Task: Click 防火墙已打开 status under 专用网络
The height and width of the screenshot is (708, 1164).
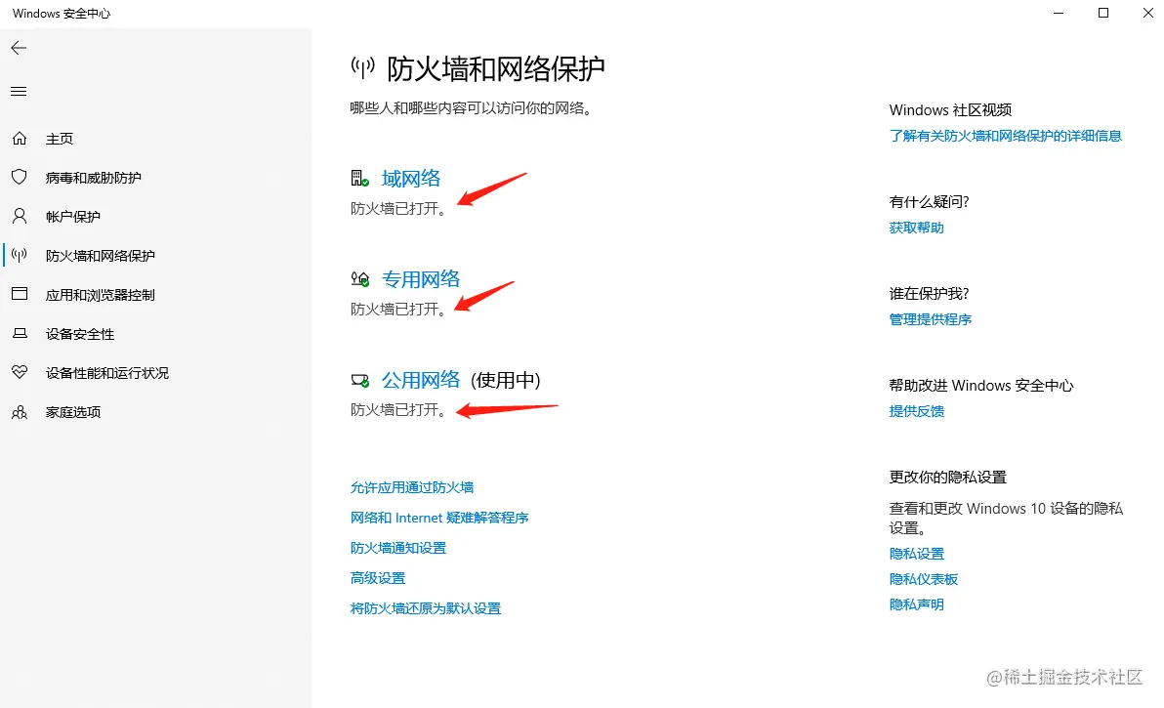Action: point(397,309)
